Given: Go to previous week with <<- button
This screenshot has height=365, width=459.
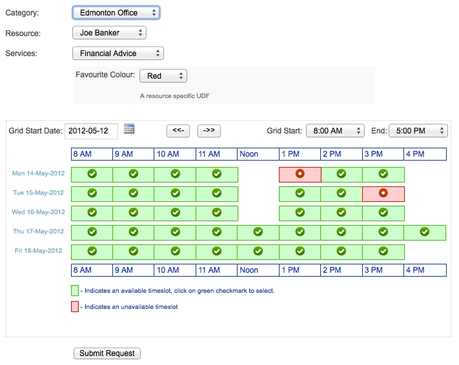Looking at the screenshot, I should point(178,131).
